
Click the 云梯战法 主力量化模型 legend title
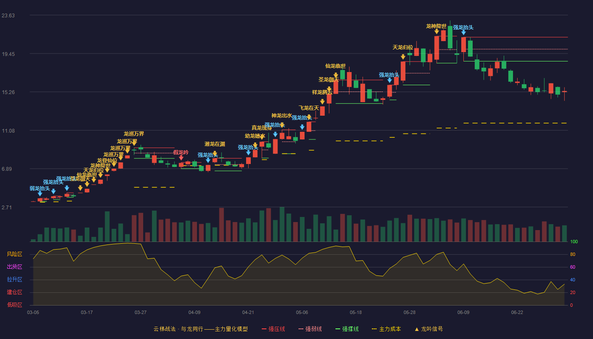[201, 329]
